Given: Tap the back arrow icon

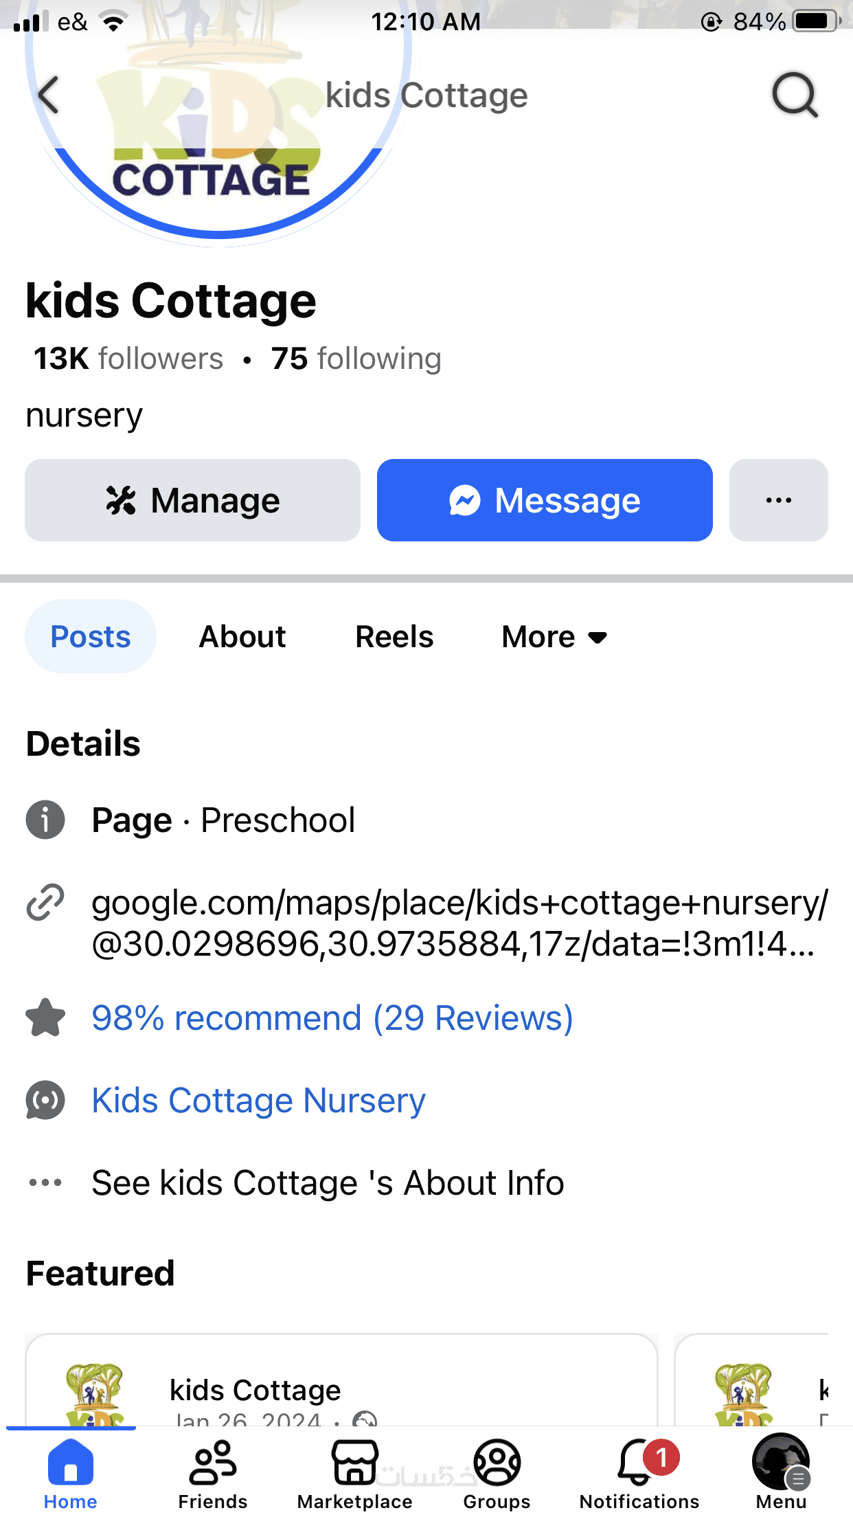Looking at the screenshot, I should (48, 95).
